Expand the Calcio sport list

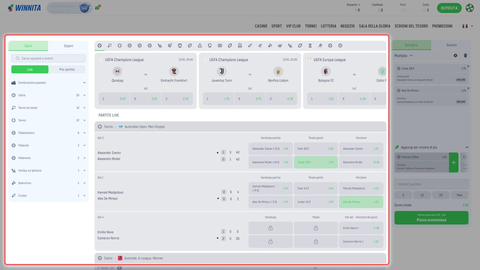tap(48, 95)
